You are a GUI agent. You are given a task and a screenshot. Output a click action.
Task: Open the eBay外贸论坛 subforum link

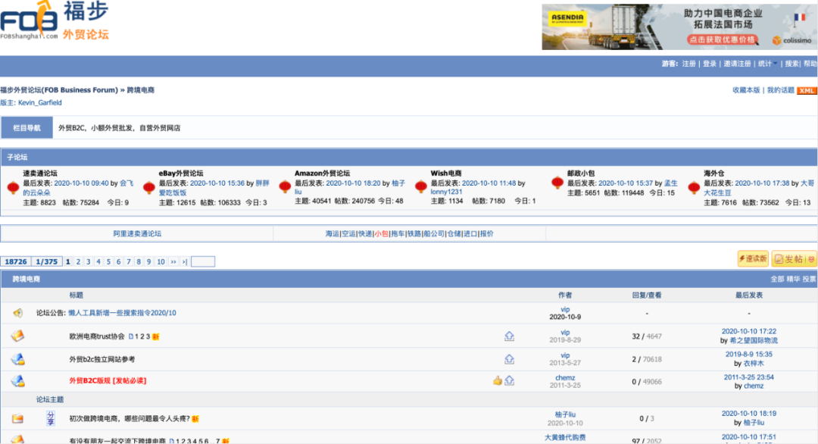179,174
